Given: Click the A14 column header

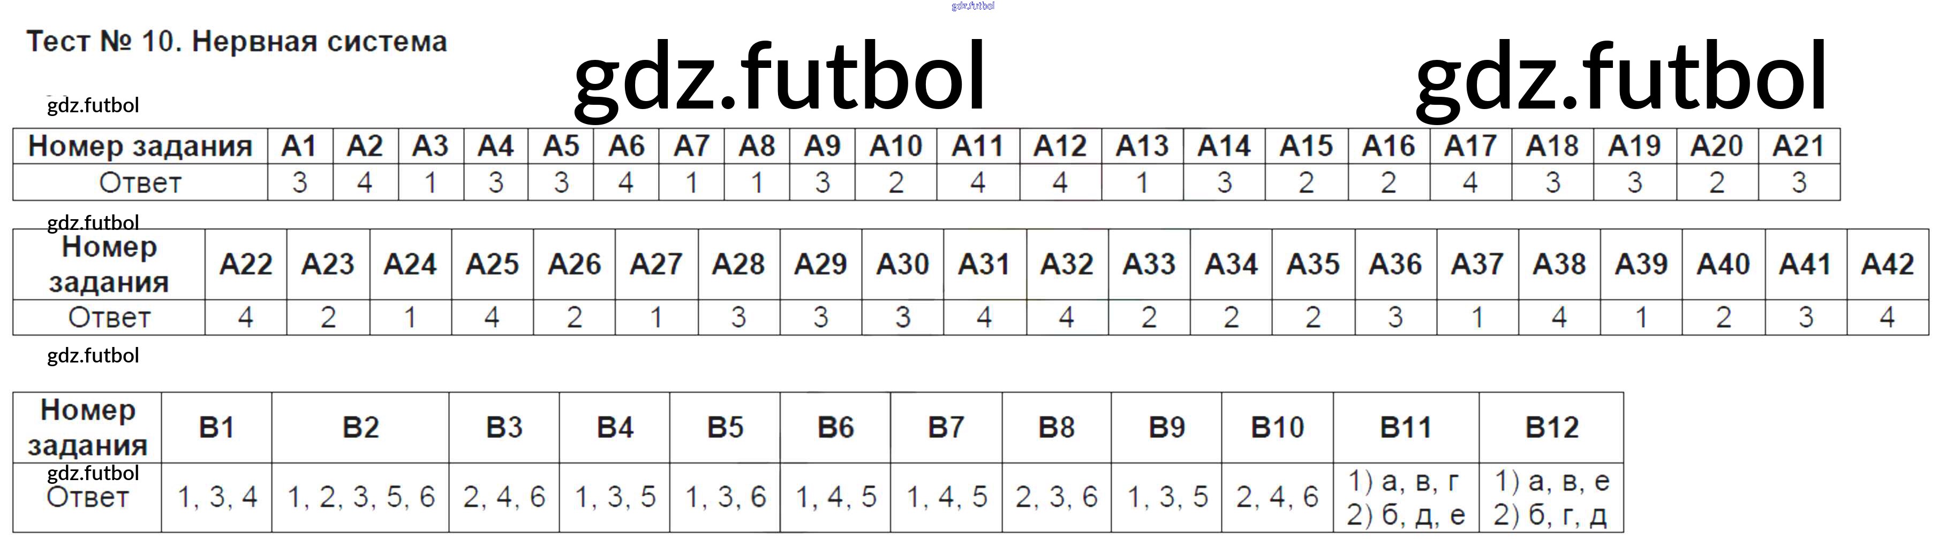Looking at the screenshot, I should [1224, 146].
